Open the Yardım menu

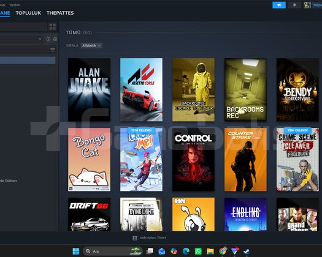tap(14, 5)
